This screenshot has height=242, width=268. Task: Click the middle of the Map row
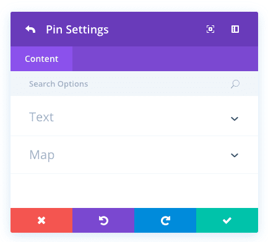[x=134, y=155]
